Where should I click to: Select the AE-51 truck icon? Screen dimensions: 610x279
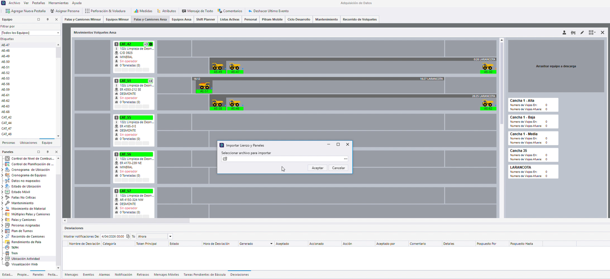click(x=204, y=86)
